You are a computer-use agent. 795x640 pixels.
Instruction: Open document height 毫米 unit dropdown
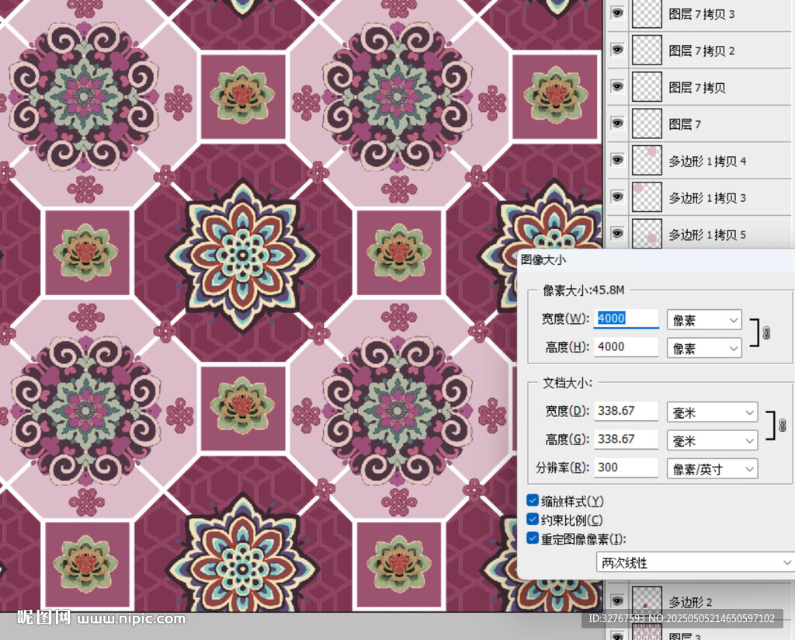(713, 440)
